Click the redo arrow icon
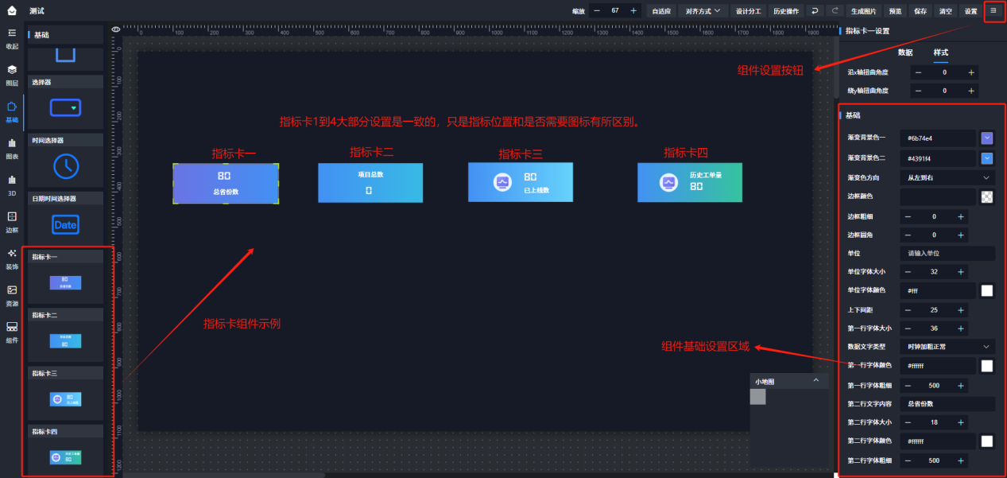 coord(835,11)
